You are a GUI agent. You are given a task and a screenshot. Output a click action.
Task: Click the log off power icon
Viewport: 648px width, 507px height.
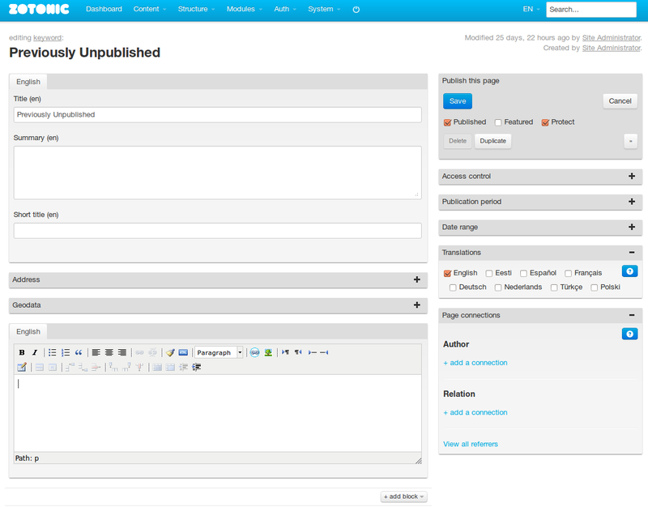(356, 9)
